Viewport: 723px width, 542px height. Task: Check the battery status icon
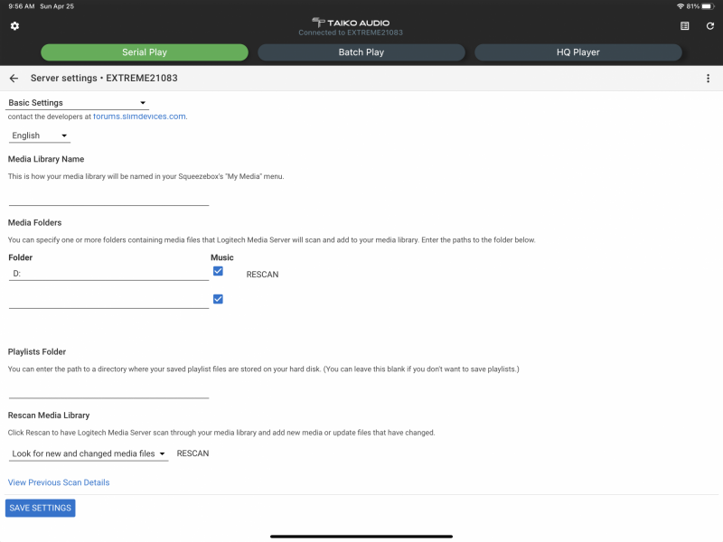click(x=708, y=6)
